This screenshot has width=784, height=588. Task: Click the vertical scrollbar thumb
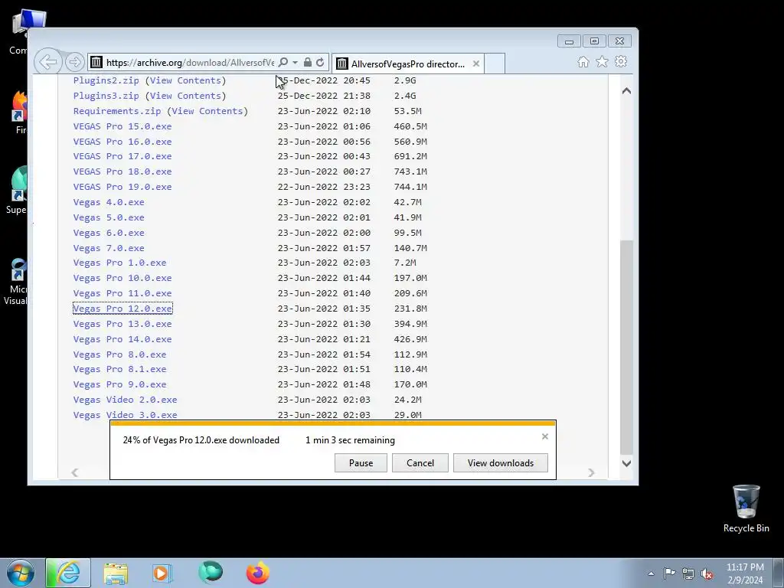(x=626, y=347)
